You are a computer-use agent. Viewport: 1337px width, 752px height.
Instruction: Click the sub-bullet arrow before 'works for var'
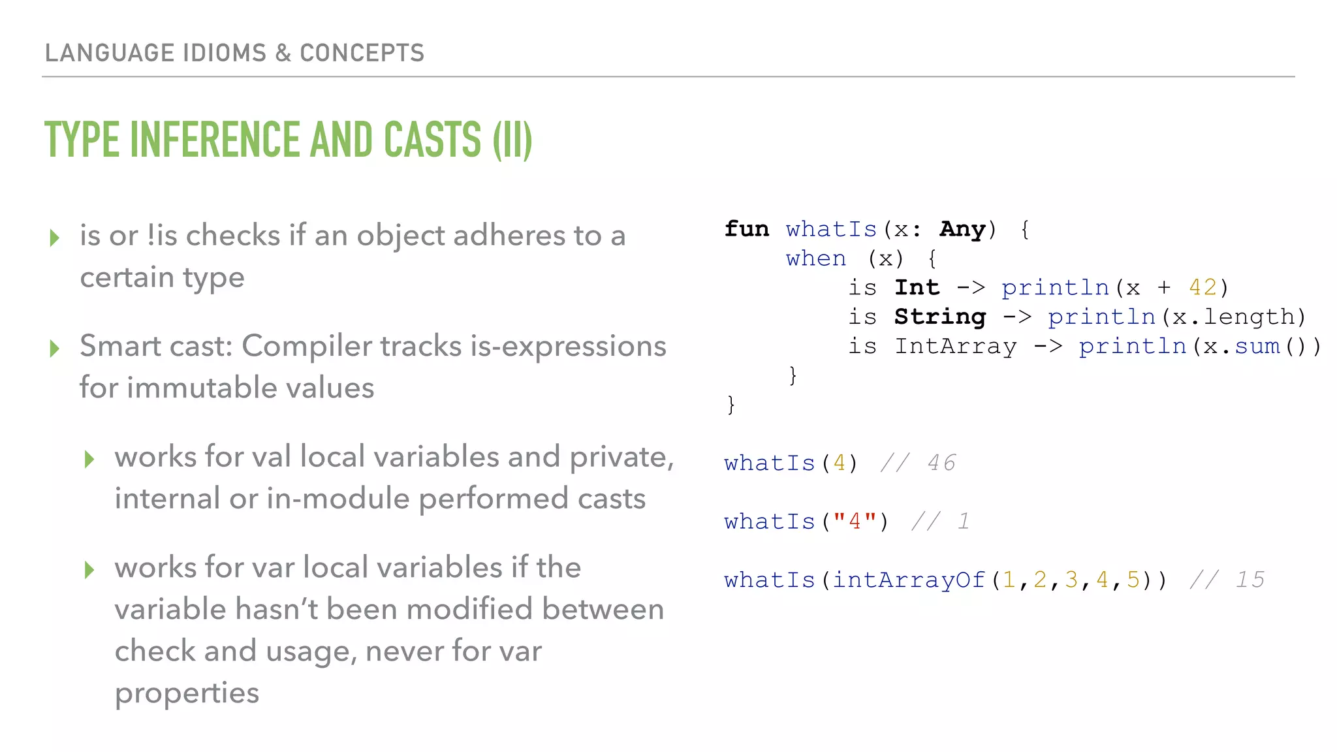point(89,570)
